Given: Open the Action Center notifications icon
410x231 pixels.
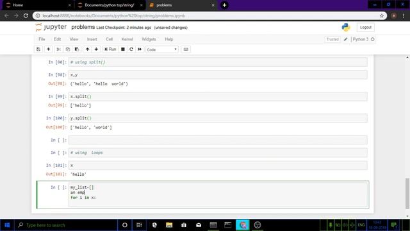Looking at the screenshot, I should 394,225.
